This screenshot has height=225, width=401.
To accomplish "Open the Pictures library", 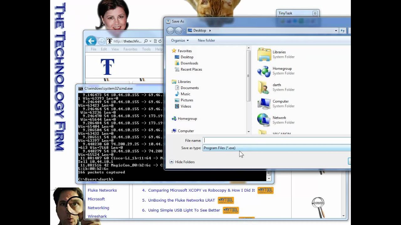I will (187, 100).
